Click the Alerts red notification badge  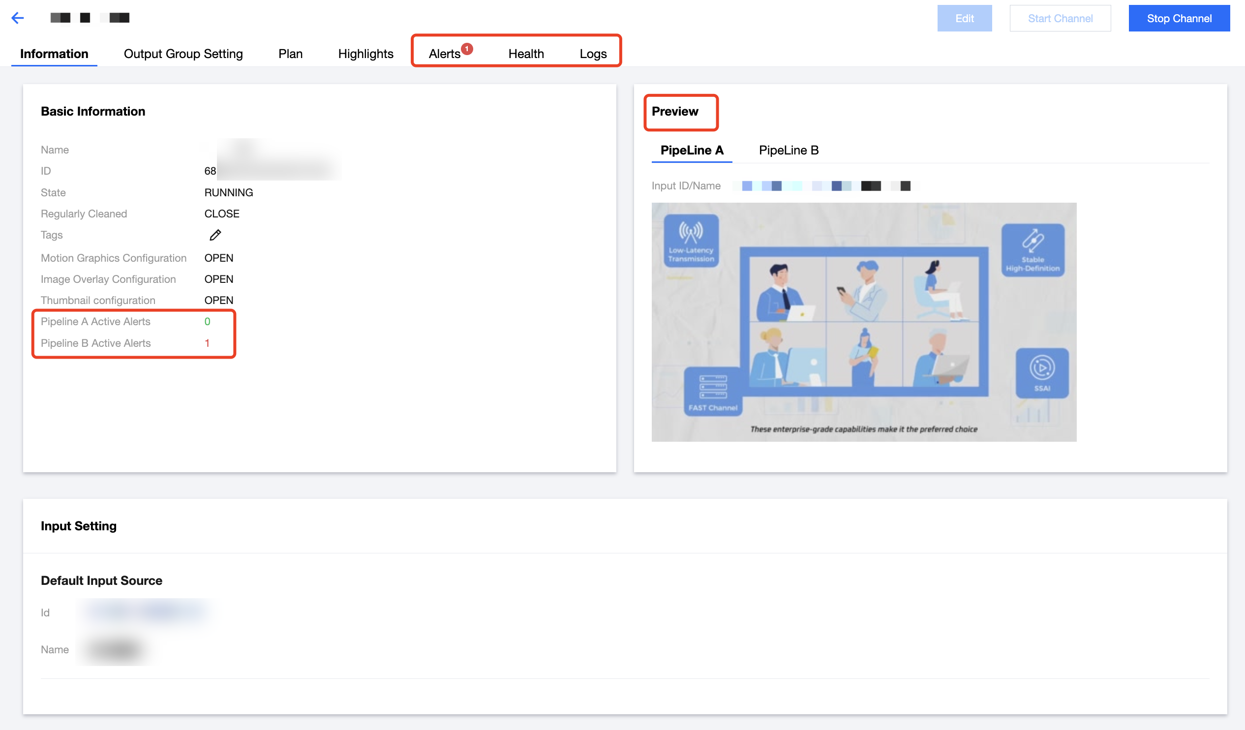466,48
